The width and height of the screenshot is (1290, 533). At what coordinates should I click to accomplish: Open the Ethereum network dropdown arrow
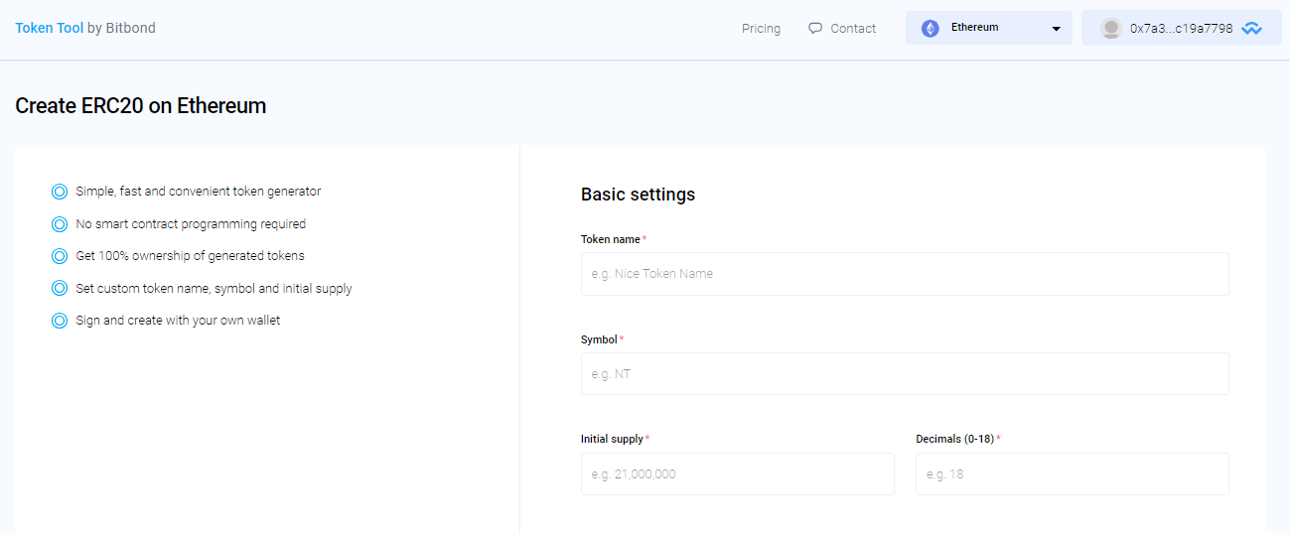[1056, 29]
